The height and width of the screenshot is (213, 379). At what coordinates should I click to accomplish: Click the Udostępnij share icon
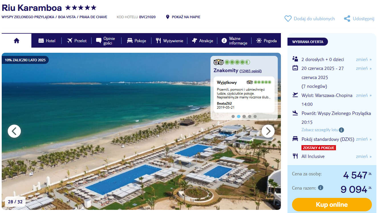[x=347, y=19]
